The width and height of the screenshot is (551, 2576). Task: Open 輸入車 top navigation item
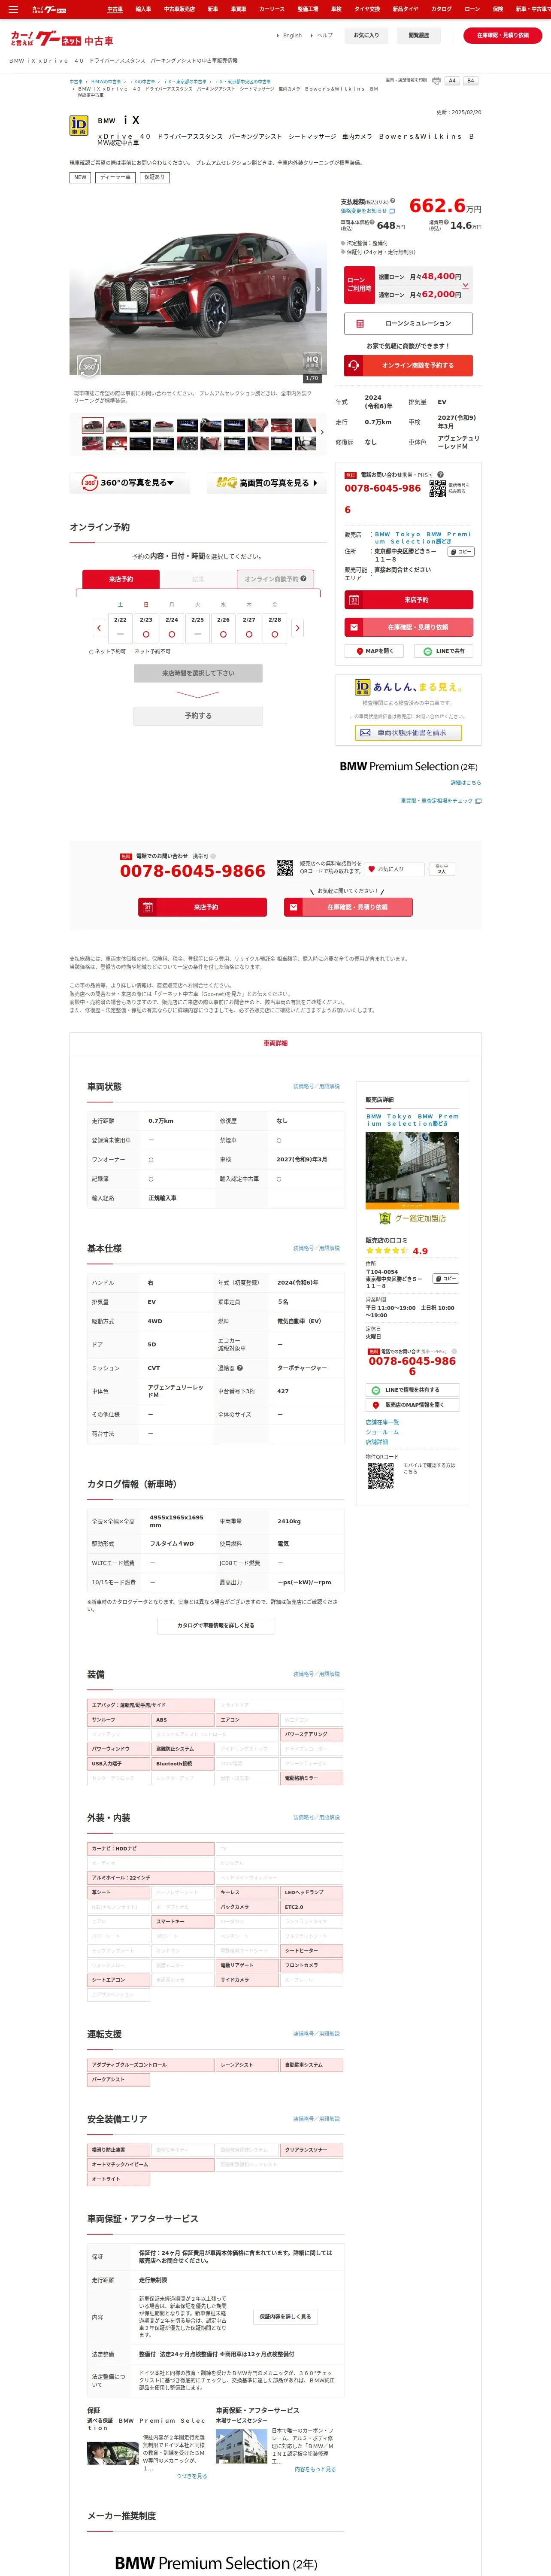[x=143, y=9]
